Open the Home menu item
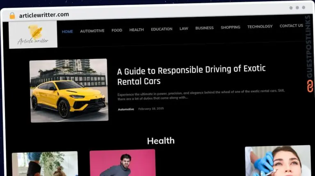 pyautogui.click(x=67, y=31)
